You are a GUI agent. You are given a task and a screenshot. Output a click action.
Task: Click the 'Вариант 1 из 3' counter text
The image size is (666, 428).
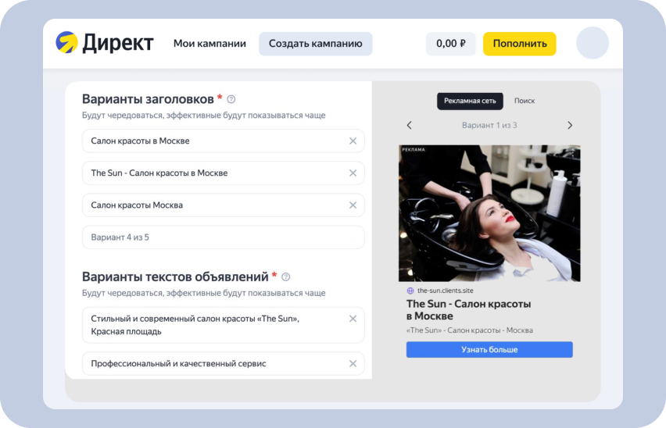pos(489,125)
